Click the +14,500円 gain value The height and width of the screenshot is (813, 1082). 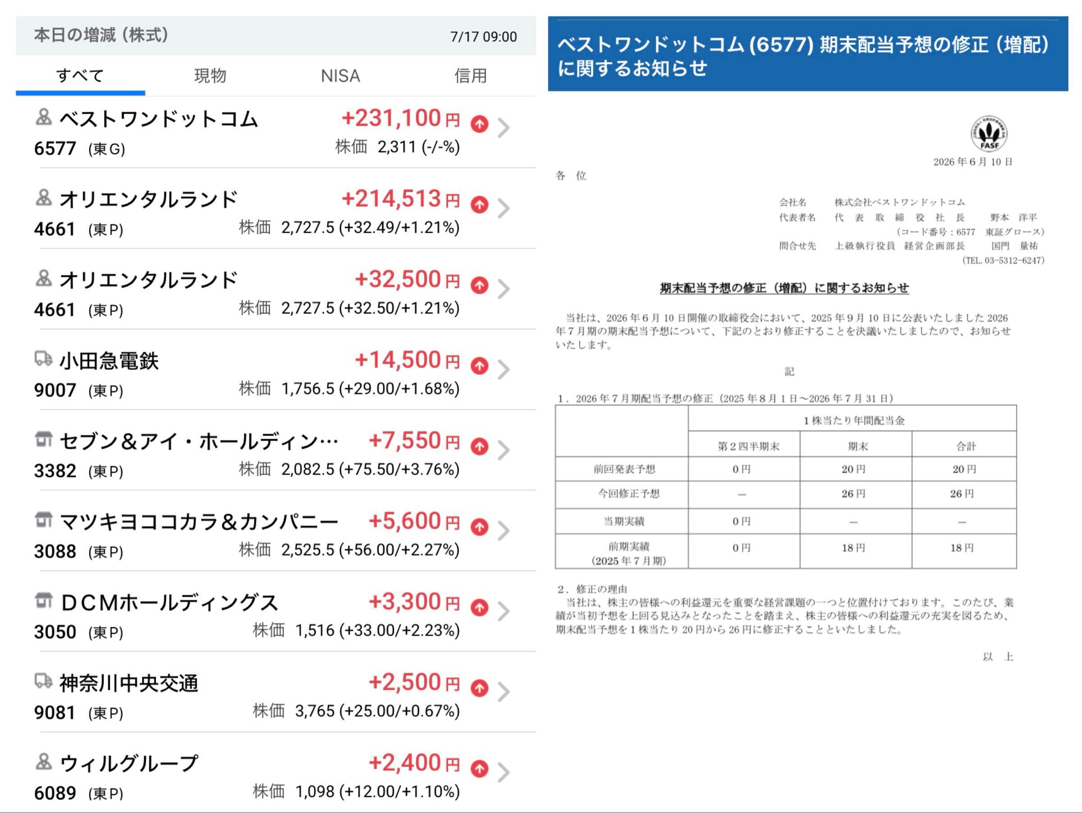[408, 360]
